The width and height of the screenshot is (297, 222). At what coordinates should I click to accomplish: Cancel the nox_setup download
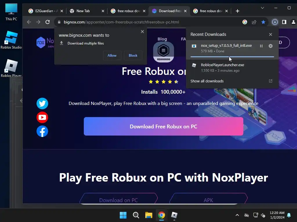pos(271,46)
